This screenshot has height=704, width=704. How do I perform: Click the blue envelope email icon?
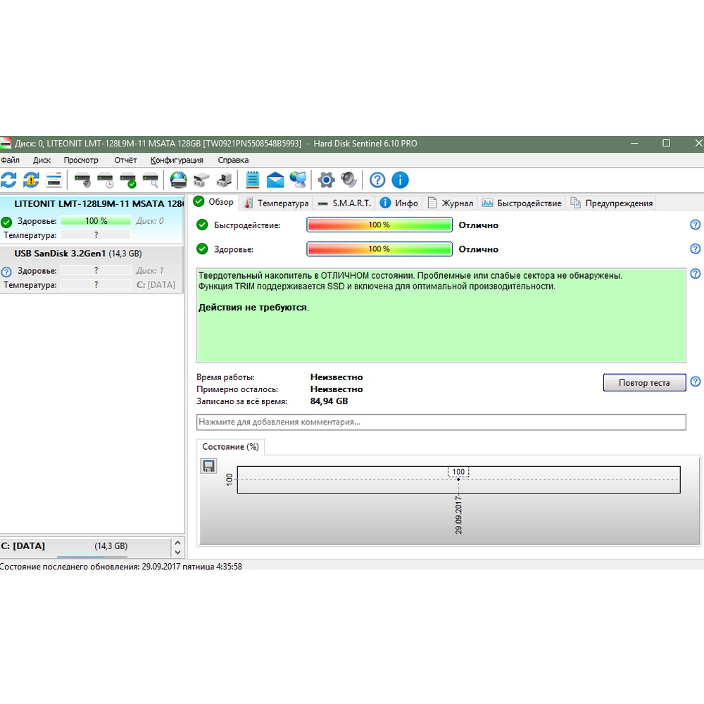pos(275,180)
